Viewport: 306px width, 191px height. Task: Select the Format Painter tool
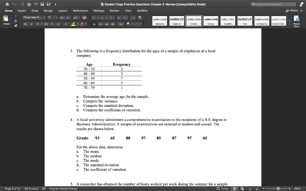[x=15, y=26]
